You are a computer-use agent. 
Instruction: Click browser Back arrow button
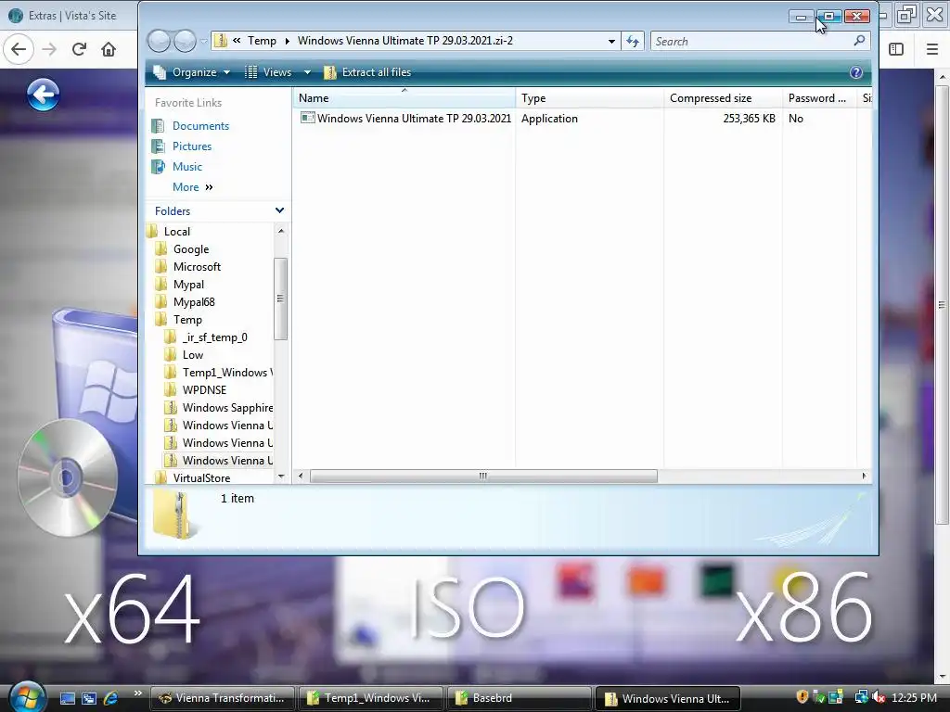19,49
